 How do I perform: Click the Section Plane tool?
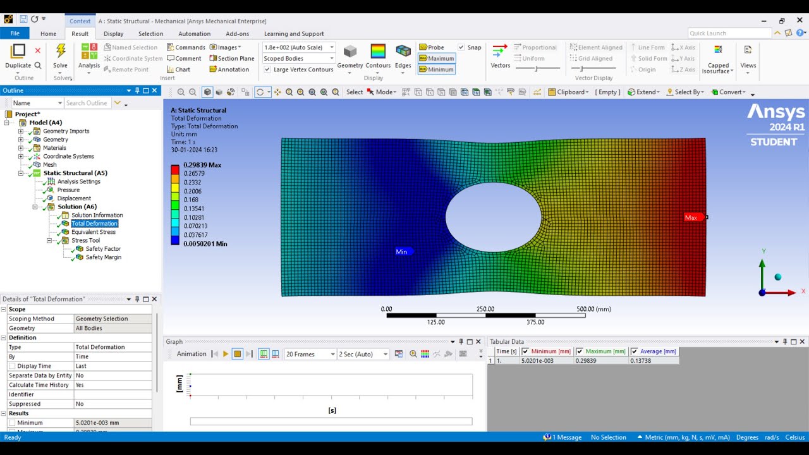231,58
